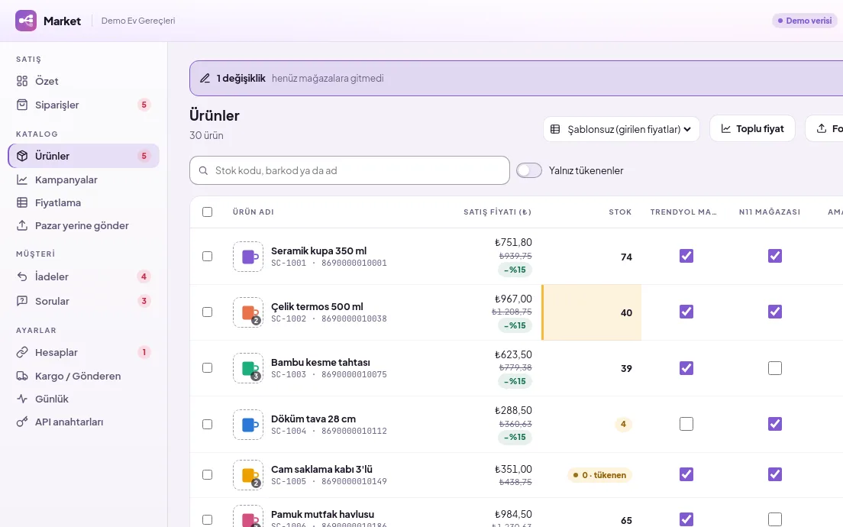
Task: Expand the Şablonsuz (girilen fiyatlar) dropdown
Action: click(622, 129)
